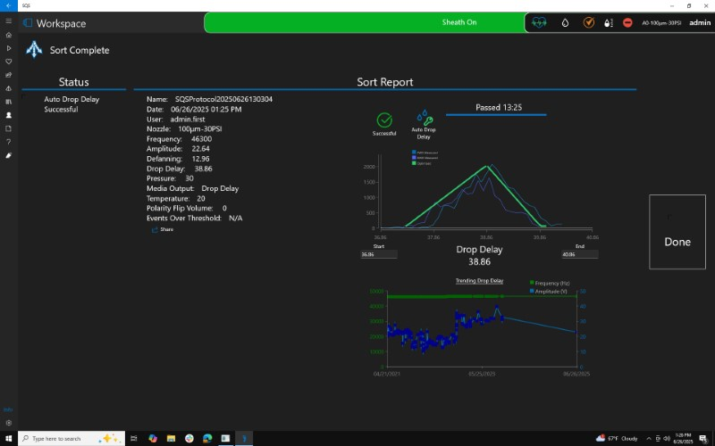The height and width of the screenshot is (446, 715).
Task: Open the play/run page in the sidebar
Action: (x=8, y=48)
